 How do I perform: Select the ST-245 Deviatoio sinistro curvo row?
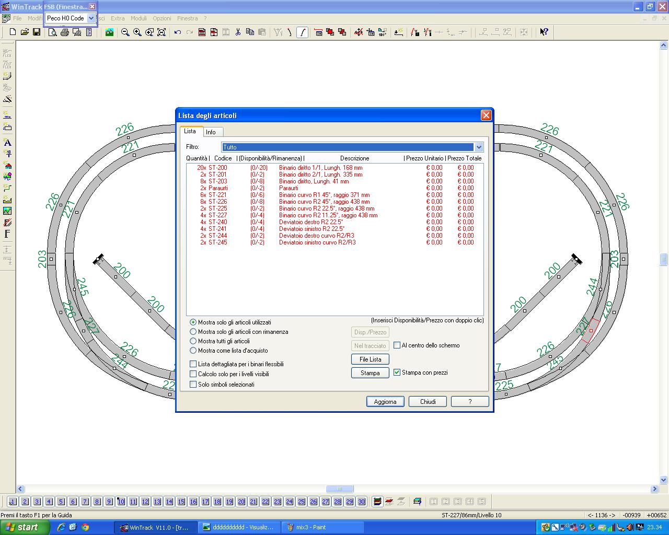click(335, 242)
